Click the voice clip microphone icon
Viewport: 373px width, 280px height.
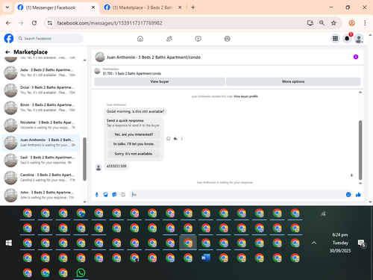[97, 195]
